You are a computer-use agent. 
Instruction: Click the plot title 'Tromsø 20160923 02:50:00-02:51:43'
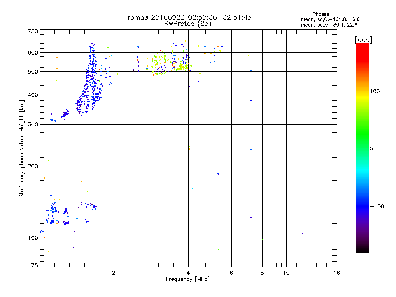pyautogui.click(x=188, y=17)
